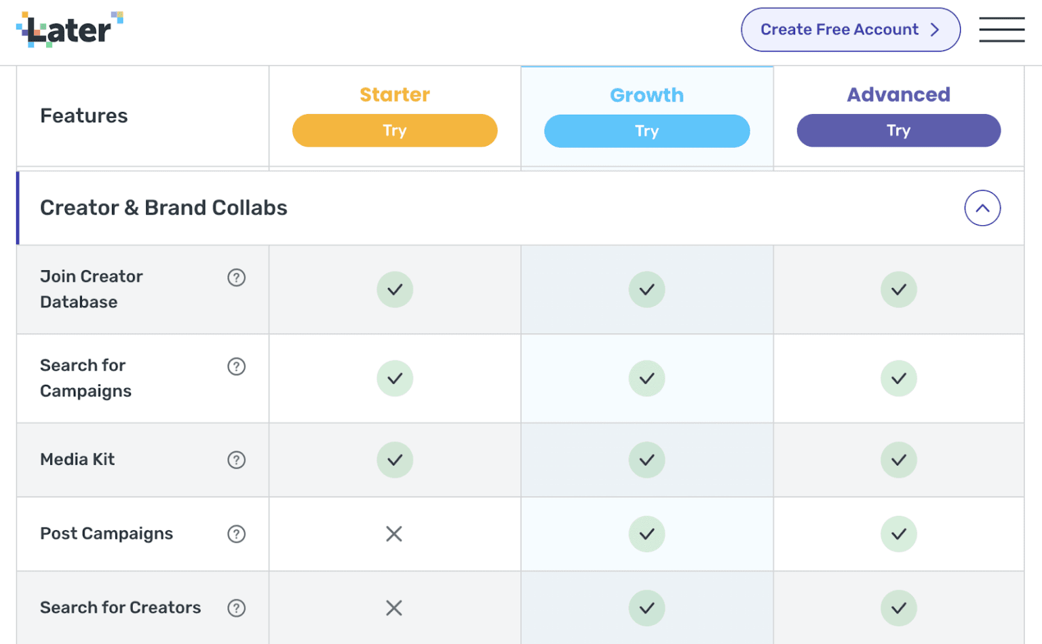
Task: Click the question mark beside Search for Creators
Action: click(236, 608)
